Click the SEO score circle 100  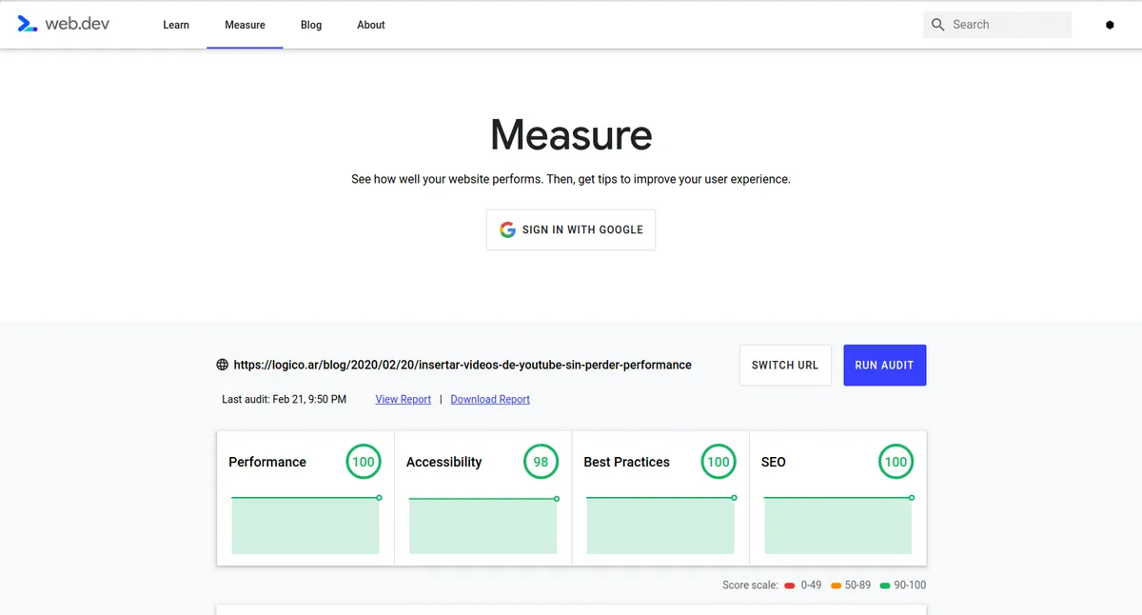click(896, 462)
